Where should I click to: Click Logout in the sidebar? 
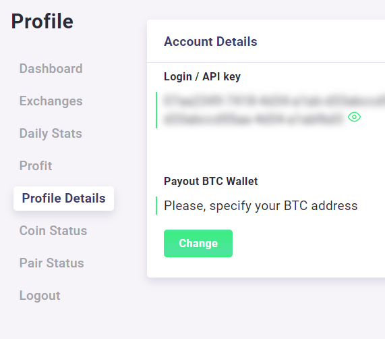pyautogui.click(x=40, y=296)
